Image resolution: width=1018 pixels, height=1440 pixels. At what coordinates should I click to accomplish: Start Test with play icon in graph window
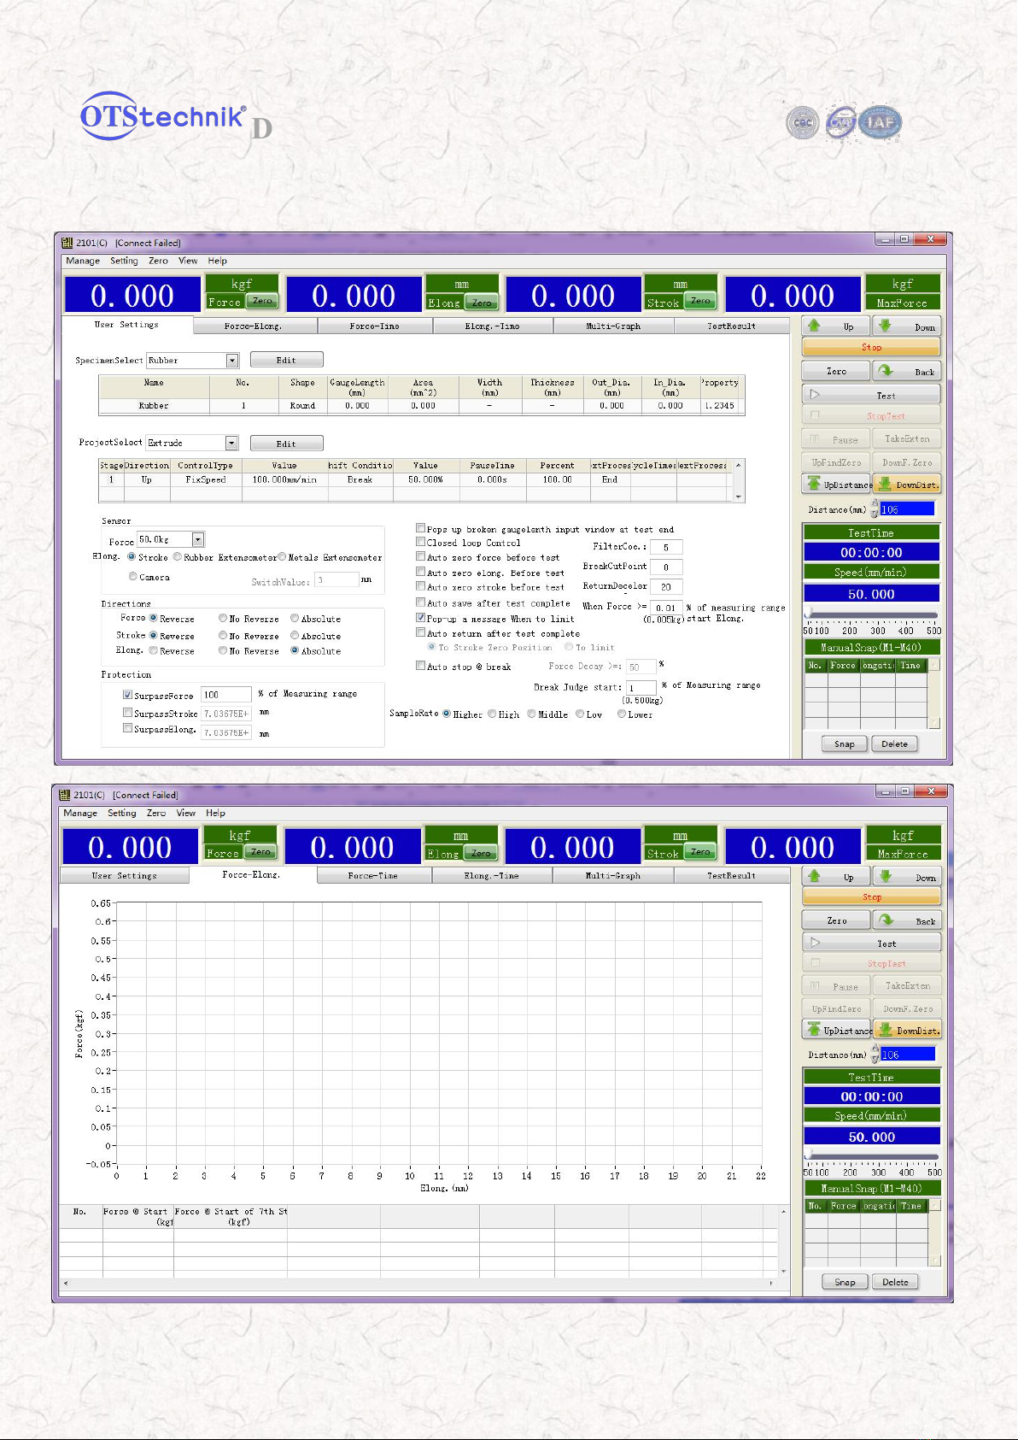(x=871, y=943)
